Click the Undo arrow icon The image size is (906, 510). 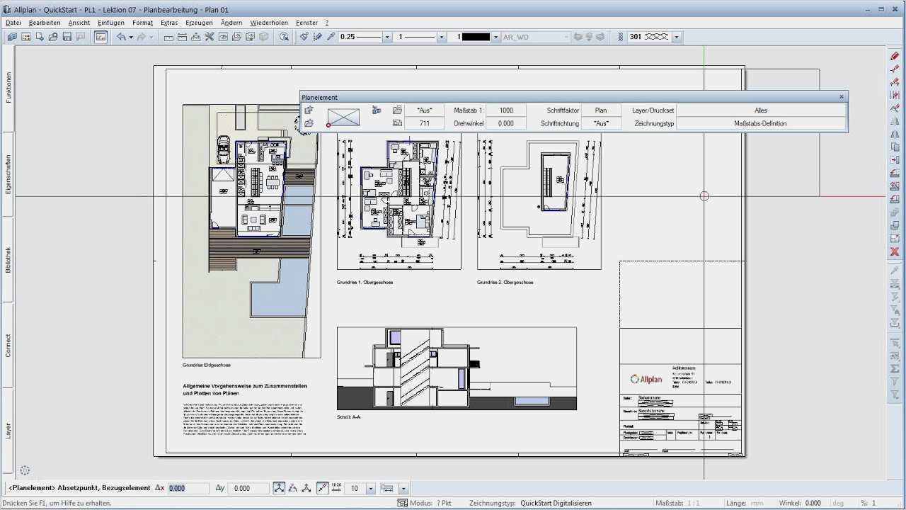pos(121,37)
